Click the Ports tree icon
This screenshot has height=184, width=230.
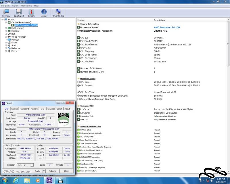9,51
